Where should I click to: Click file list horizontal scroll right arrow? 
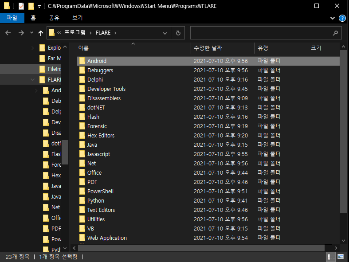(x=336, y=248)
